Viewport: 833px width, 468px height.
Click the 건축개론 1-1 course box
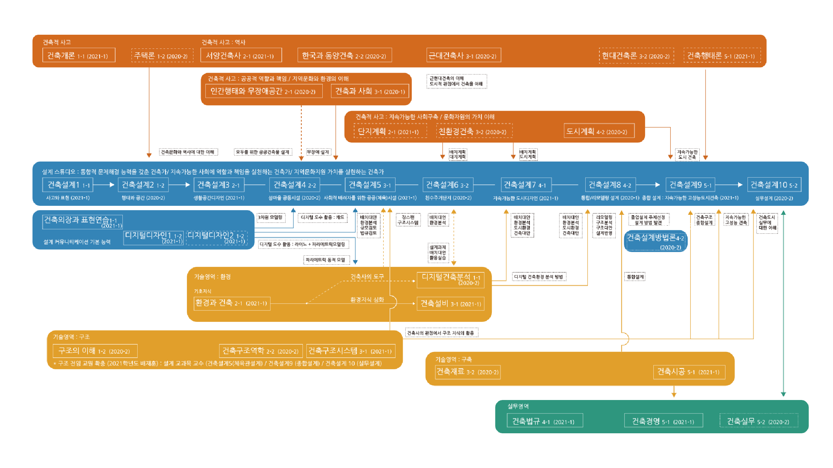point(79,55)
